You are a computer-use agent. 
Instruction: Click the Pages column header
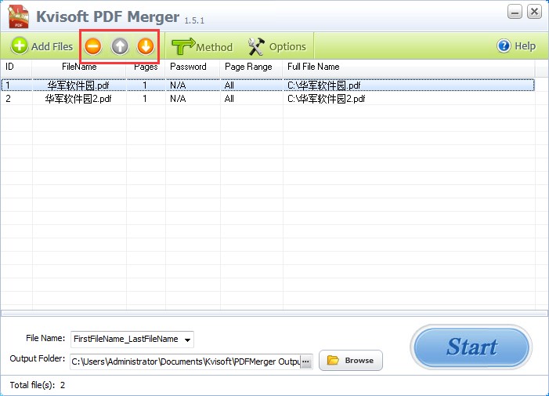point(146,67)
